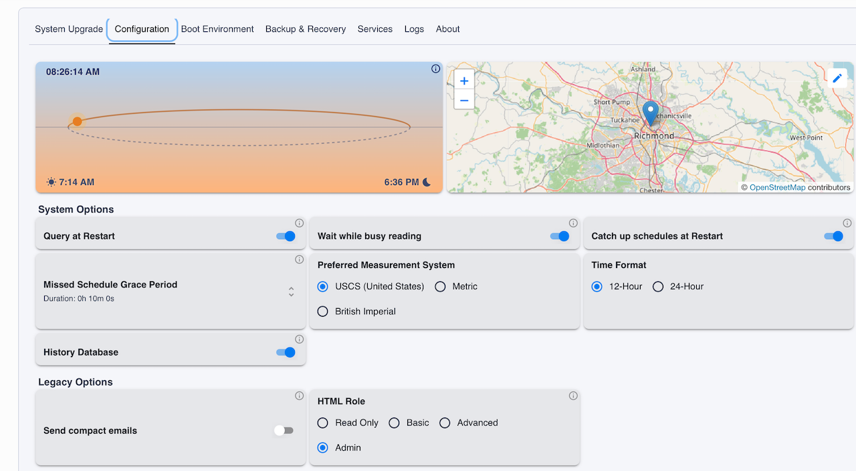The height and width of the screenshot is (471, 856).
Task: Open info icon for HTML Role
Action: (x=573, y=396)
